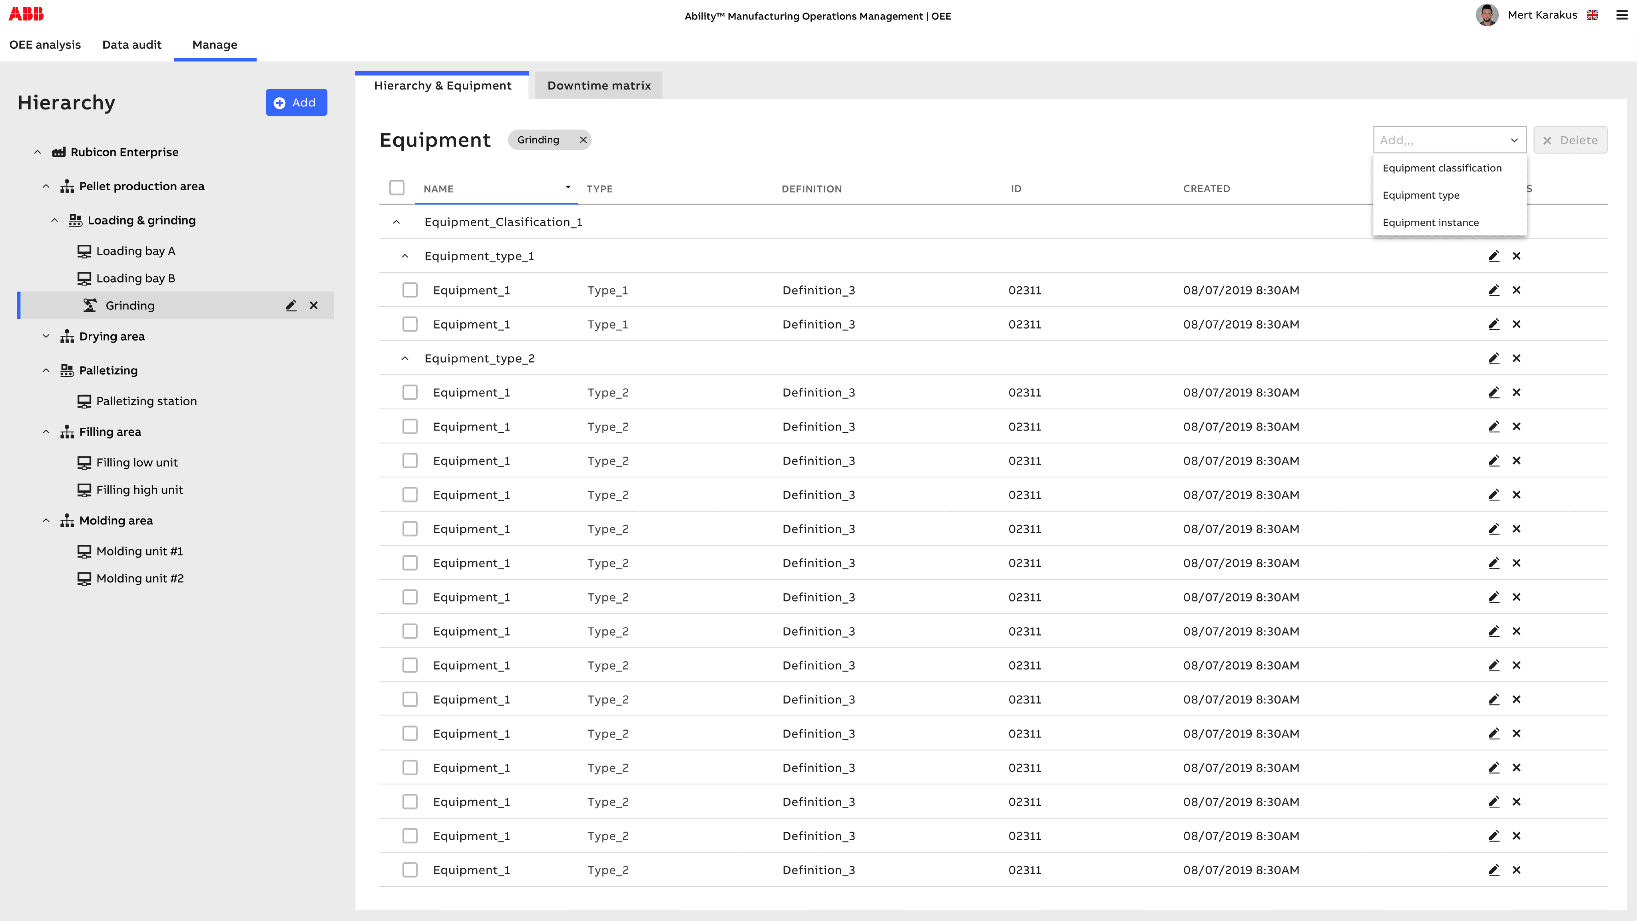Screen dimensions: 1637x921
Task: Check the first Equipment_1 row under Equipment_type_2
Action: pyautogui.click(x=410, y=393)
